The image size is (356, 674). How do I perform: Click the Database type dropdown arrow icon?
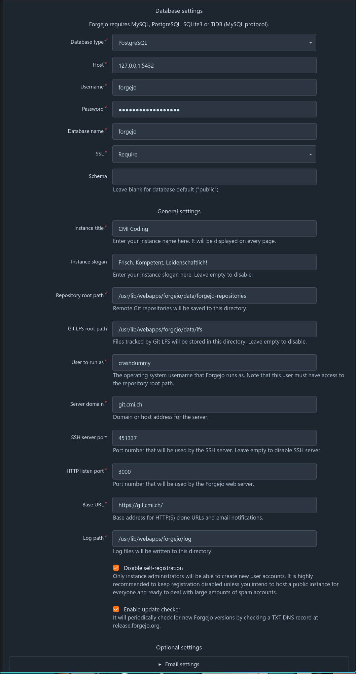click(x=310, y=43)
